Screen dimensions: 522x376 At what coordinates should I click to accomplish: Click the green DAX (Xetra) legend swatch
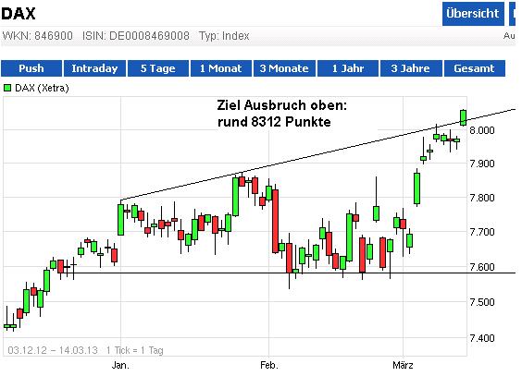(x=7, y=88)
